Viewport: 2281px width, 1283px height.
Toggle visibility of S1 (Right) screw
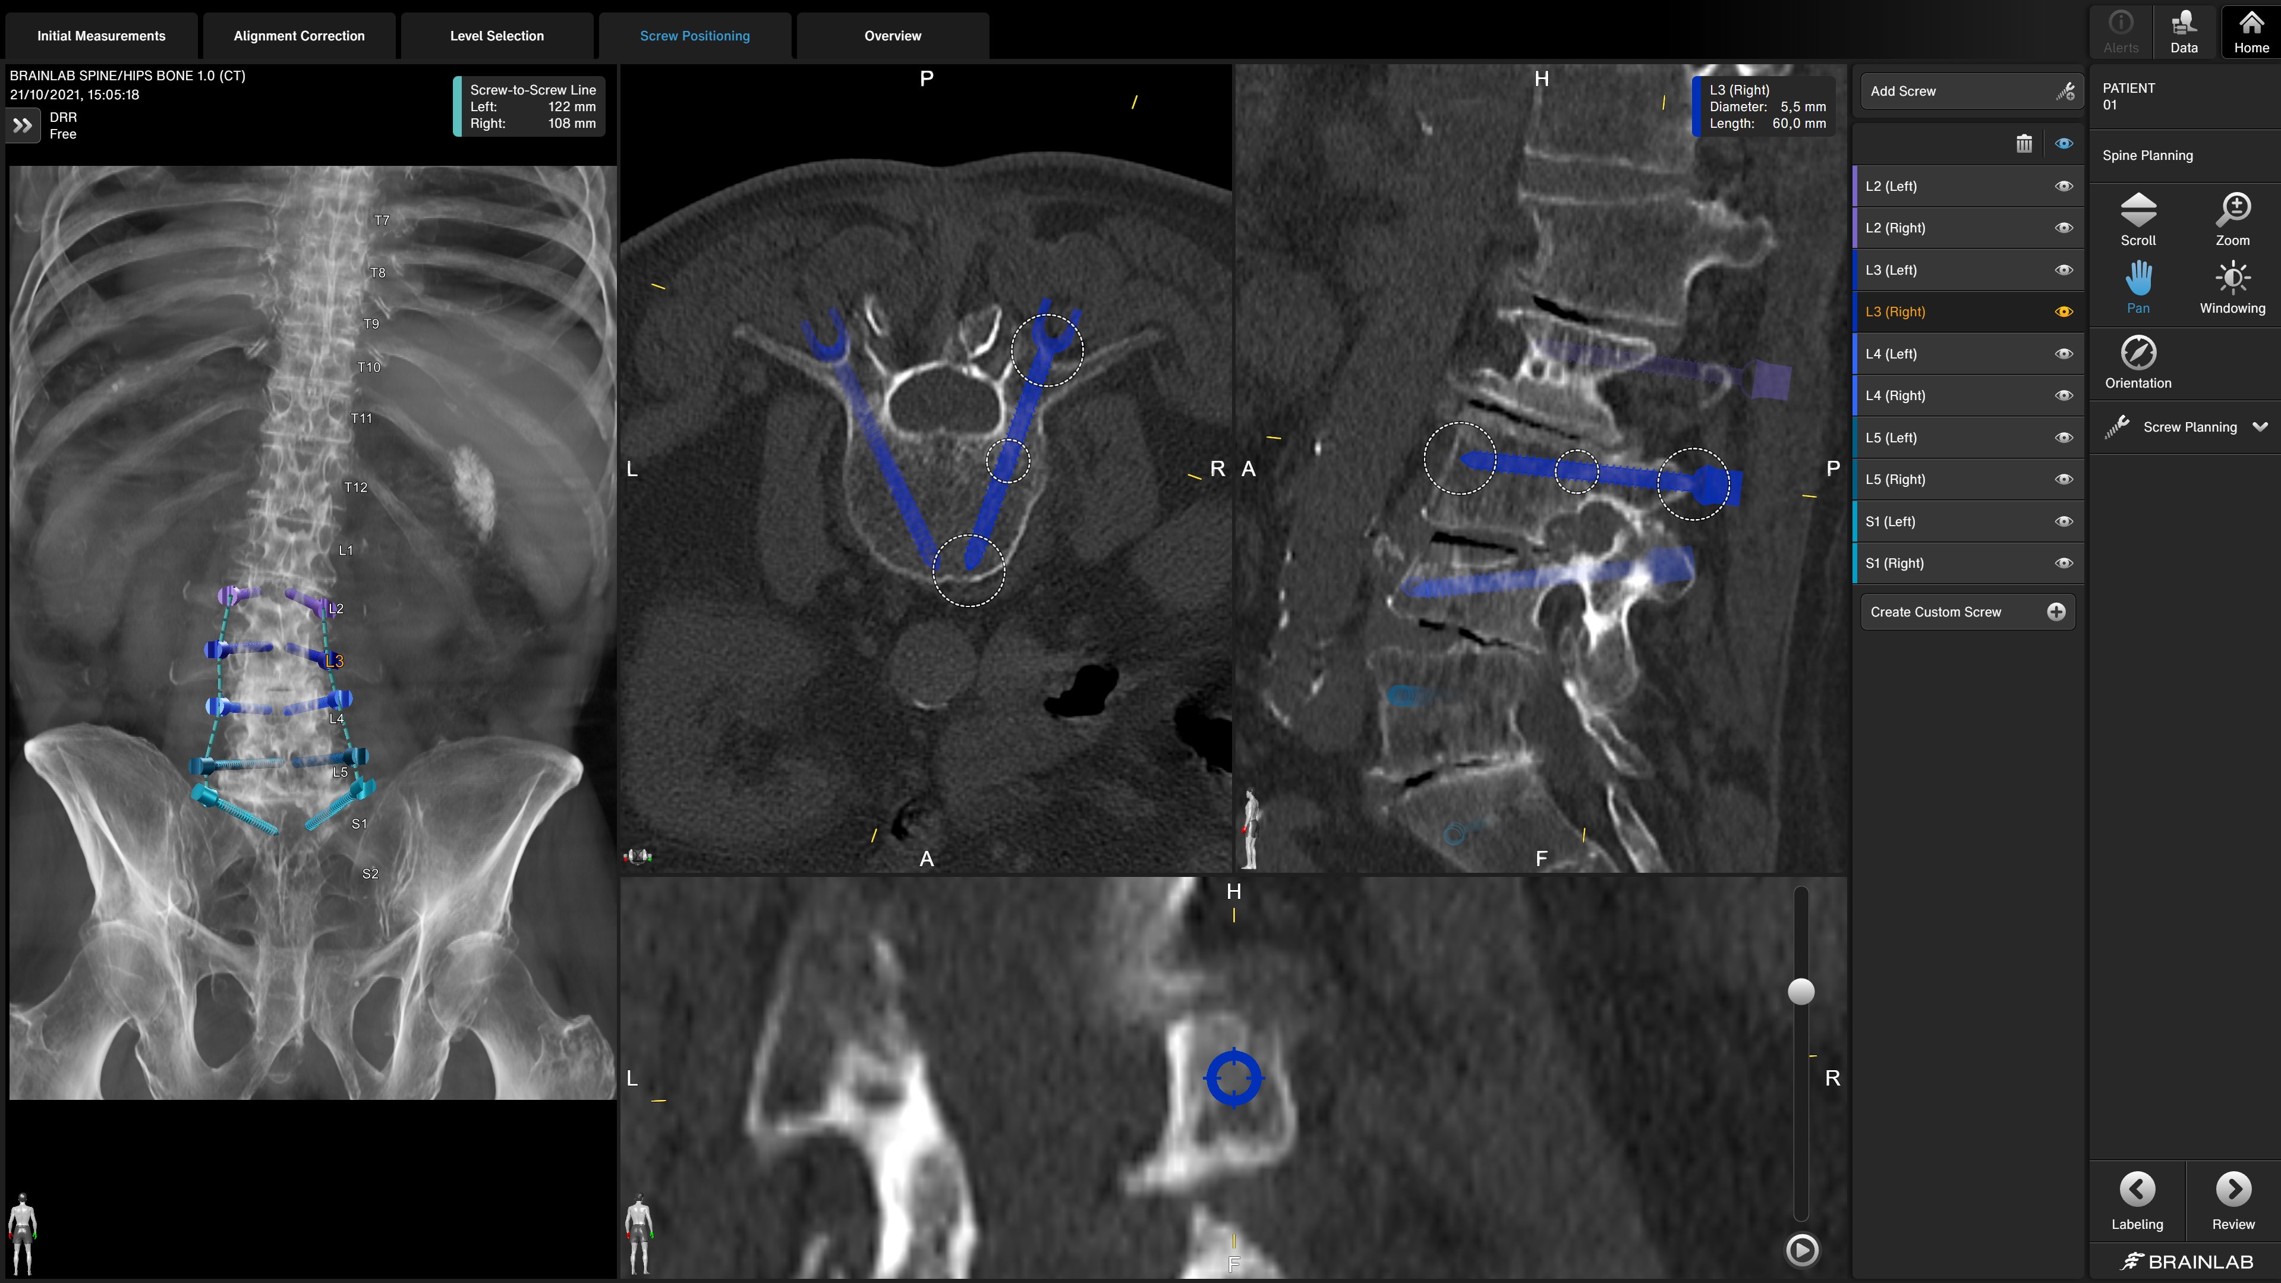coord(2063,564)
